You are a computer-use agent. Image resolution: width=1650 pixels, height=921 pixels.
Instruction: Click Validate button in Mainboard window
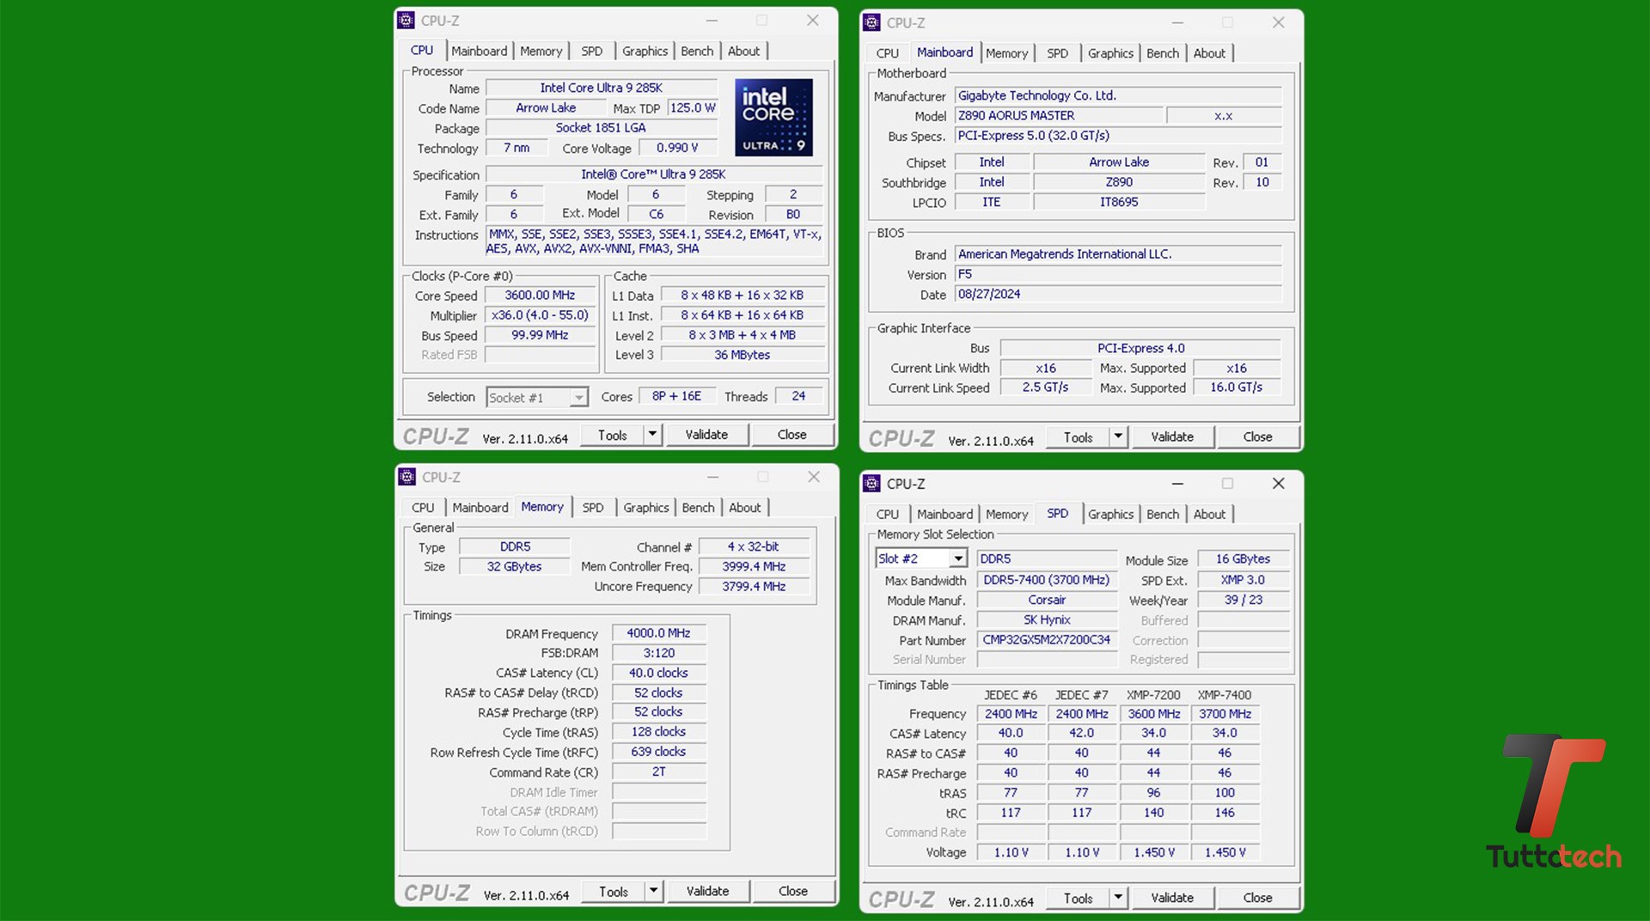pyautogui.click(x=1172, y=437)
